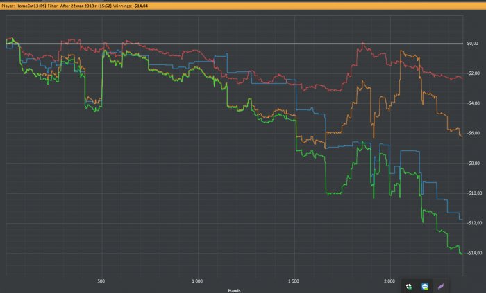
Task: Click the -$10,00 axis label
Action: (x=474, y=193)
